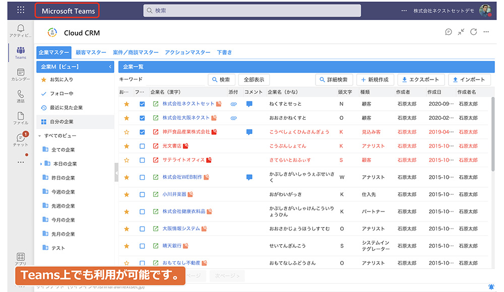Switch to 下書き tab

click(224, 52)
